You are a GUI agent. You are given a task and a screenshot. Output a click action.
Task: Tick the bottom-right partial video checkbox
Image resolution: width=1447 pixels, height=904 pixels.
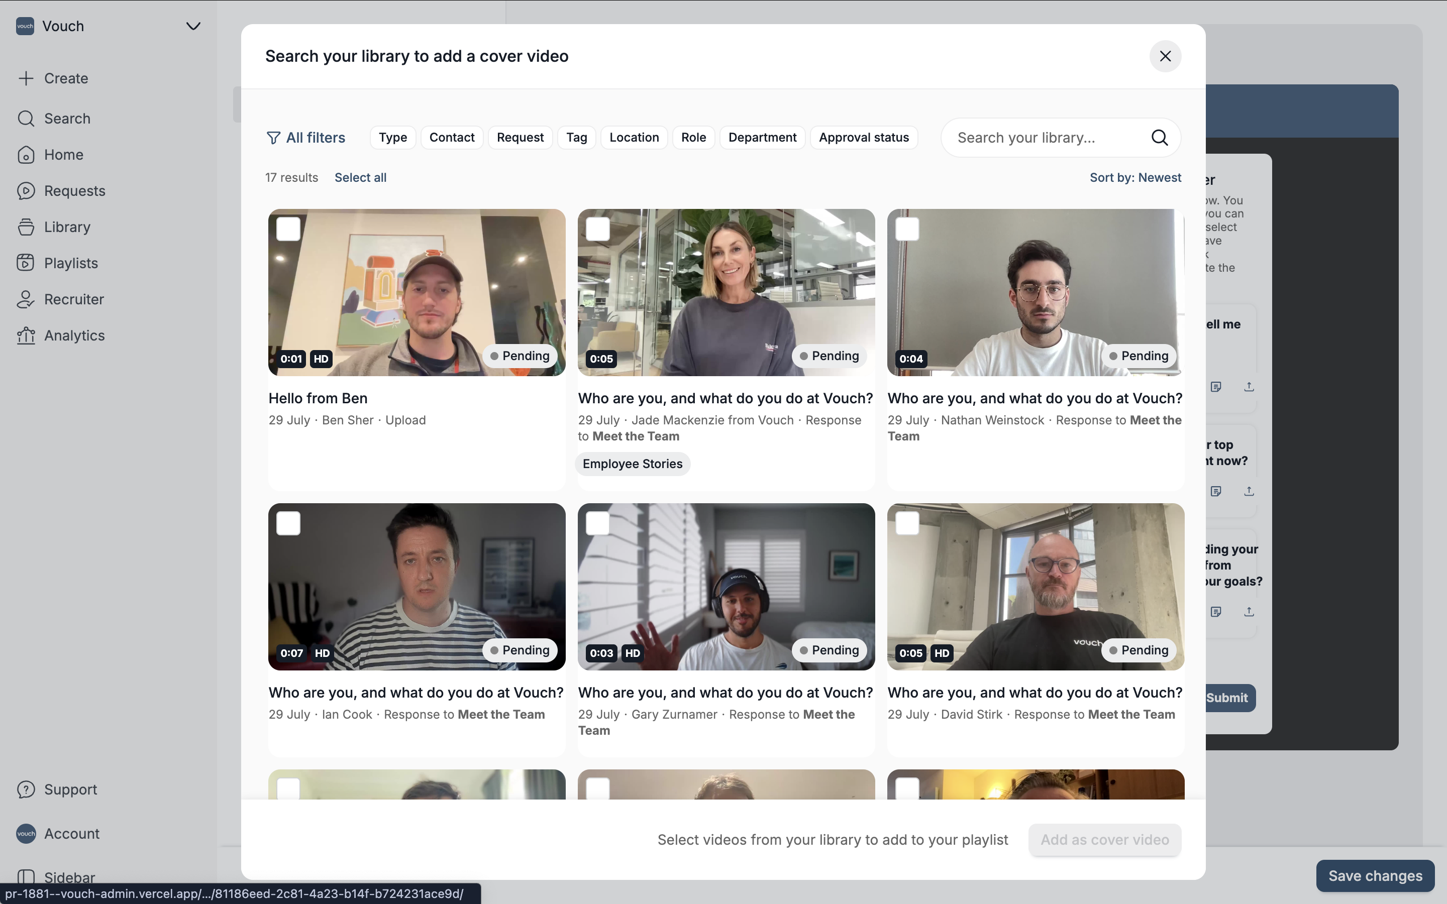click(x=907, y=788)
